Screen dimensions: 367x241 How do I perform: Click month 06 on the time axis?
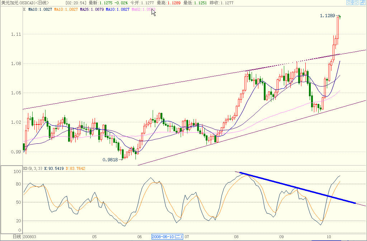(139, 237)
